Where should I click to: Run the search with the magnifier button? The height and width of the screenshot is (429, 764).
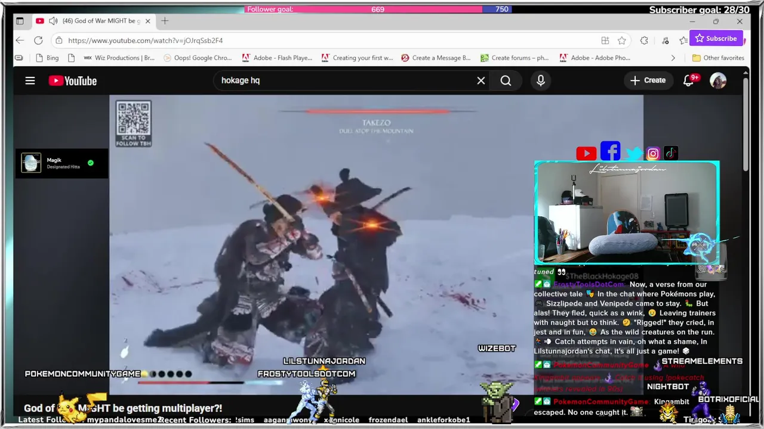click(x=506, y=80)
